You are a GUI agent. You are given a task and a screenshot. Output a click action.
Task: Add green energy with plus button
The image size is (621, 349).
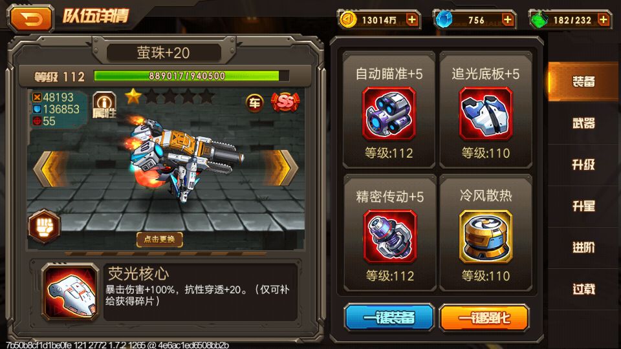pyautogui.click(x=603, y=20)
